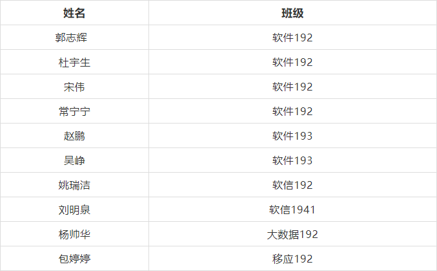Viewport: 437px width, 271px height.
Task: Click 赵鹏's class cell 软件193
Action: pos(292,136)
